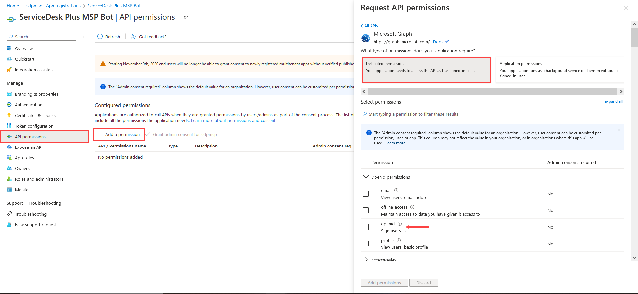The width and height of the screenshot is (638, 294).
Task: Click the Permission column header in panel
Action: (x=382, y=162)
